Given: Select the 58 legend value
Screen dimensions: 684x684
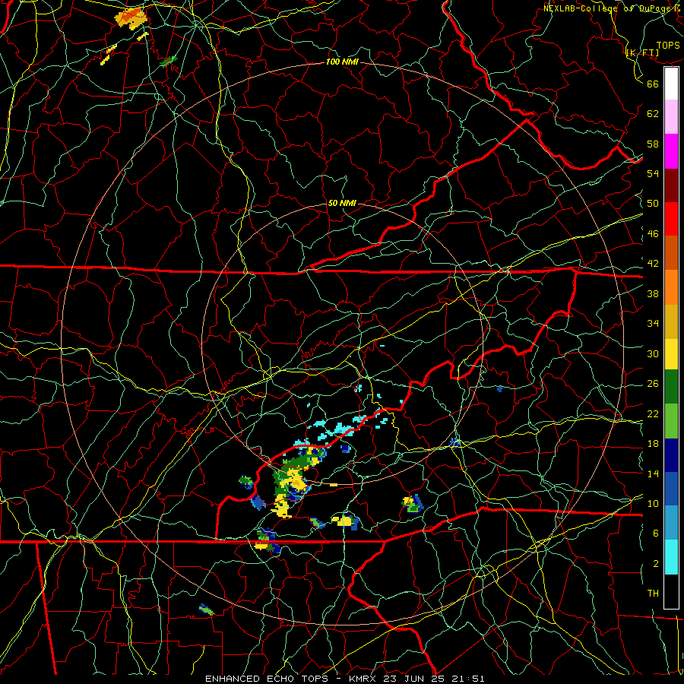Looking at the screenshot, I should point(653,144).
